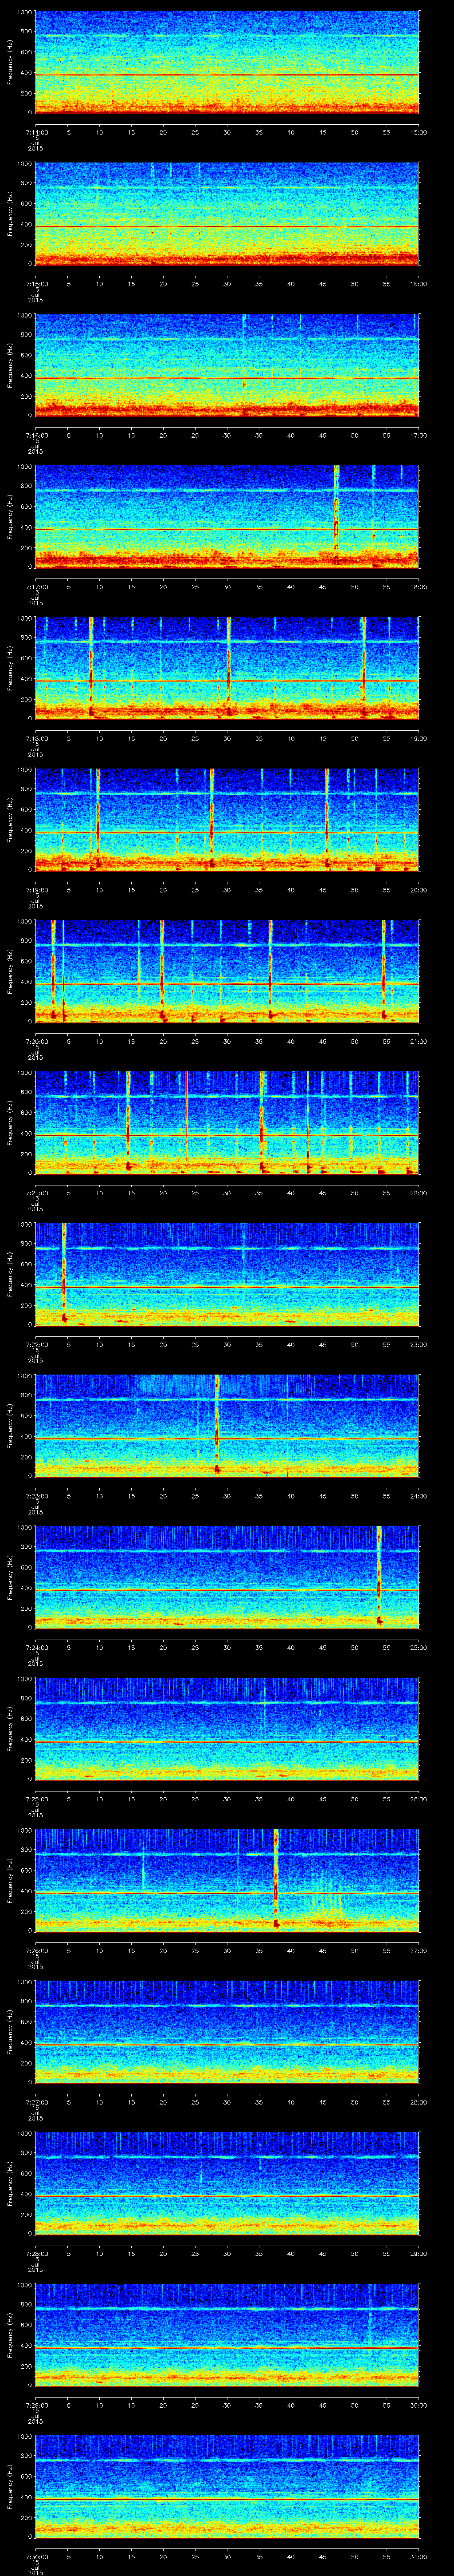Screen dimensions: 454x2576
Task: Select the burst near 28 s in the 7:19:00 spectrogram
Action: coord(211,820)
